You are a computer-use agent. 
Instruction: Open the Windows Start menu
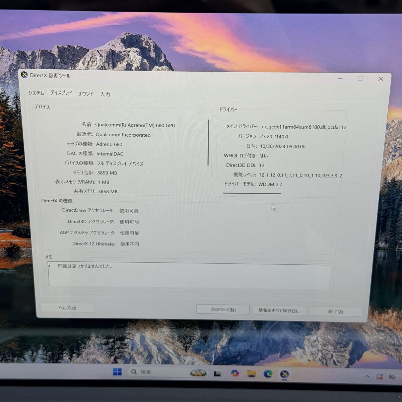pos(117,372)
